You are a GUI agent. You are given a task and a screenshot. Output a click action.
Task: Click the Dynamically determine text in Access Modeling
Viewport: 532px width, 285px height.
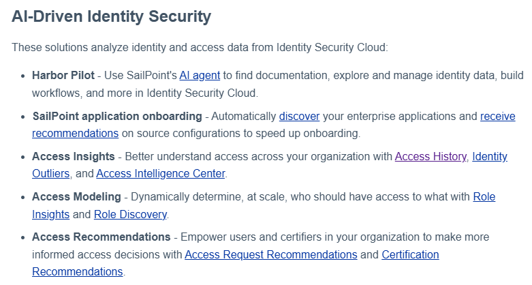pos(187,196)
